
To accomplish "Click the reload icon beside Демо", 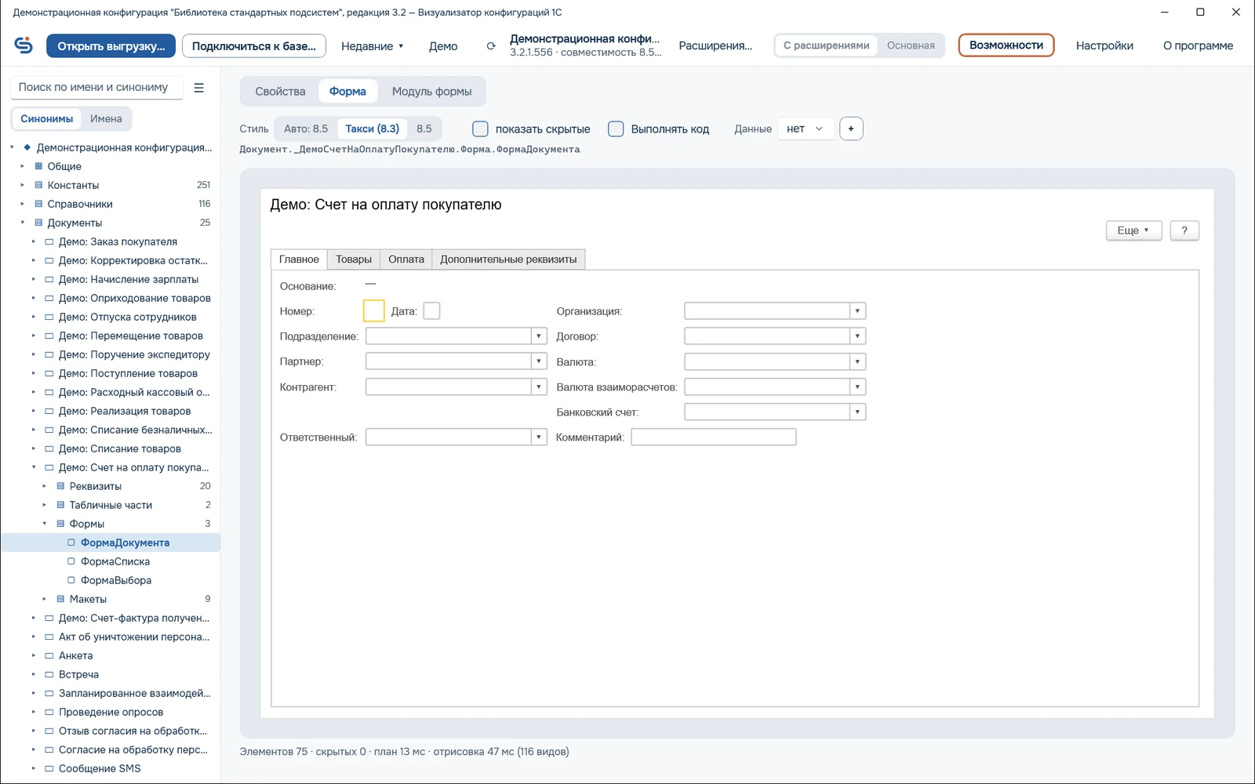I will click(x=491, y=46).
